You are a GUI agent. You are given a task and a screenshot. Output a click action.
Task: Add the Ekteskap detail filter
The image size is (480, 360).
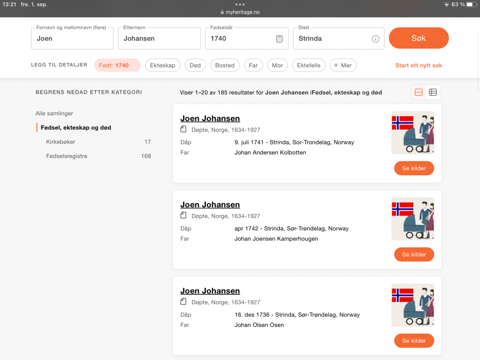coord(163,65)
